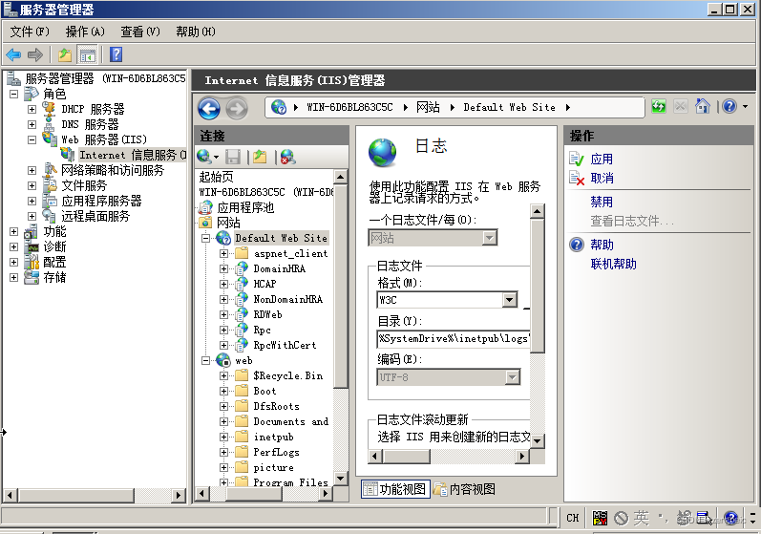The width and height of the screenshot is (761, 534).
Task: Click the save disk icon in Connections toolbar
Action: pos(233,157)
